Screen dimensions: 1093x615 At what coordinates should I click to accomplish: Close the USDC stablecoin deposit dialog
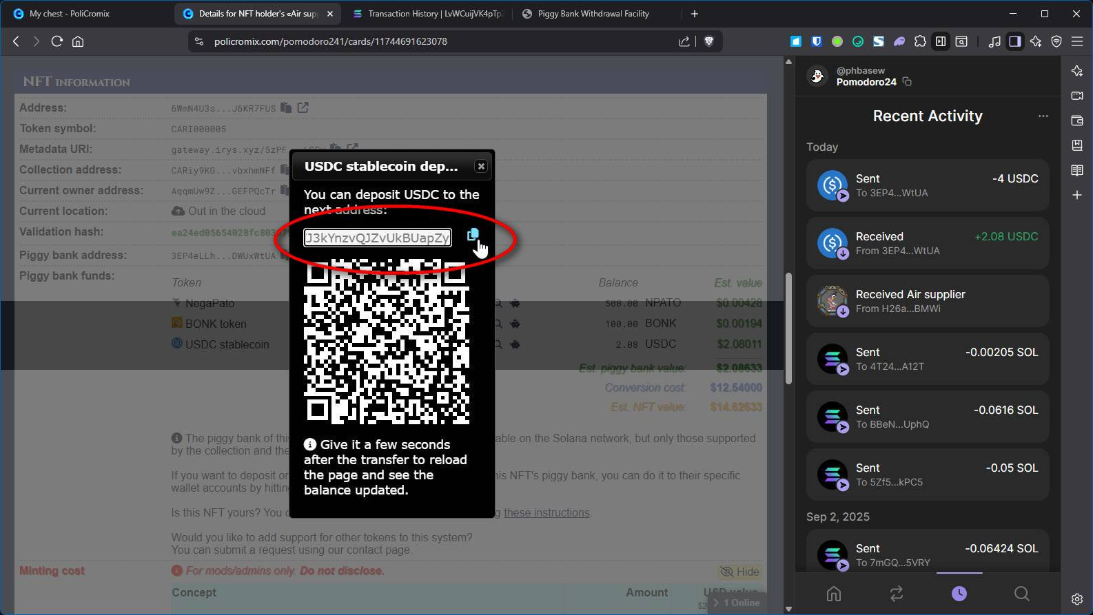tap(481, 166)
